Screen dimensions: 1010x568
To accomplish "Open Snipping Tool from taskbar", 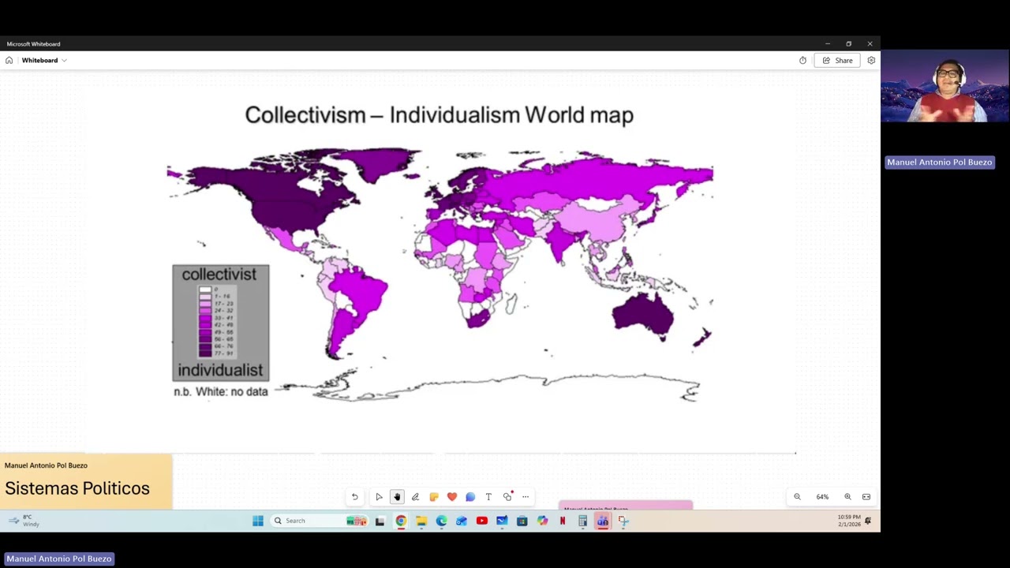I will [x=623, y=521].
